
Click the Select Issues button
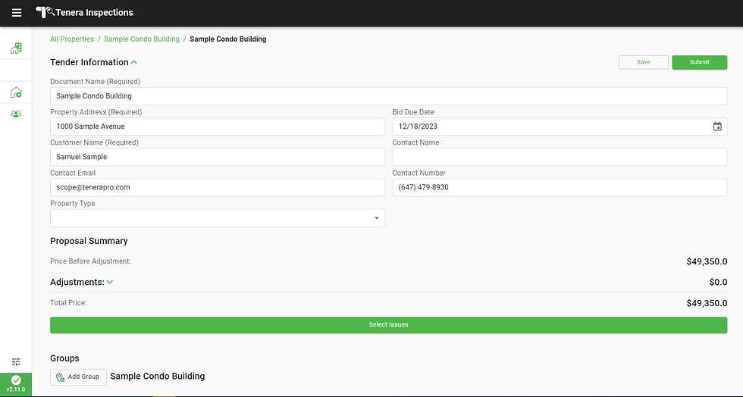pyautogui.click(x=388, y=325)
